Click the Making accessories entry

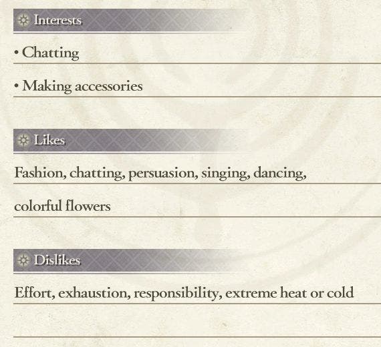pyautogui.click(x=82, y=86)
